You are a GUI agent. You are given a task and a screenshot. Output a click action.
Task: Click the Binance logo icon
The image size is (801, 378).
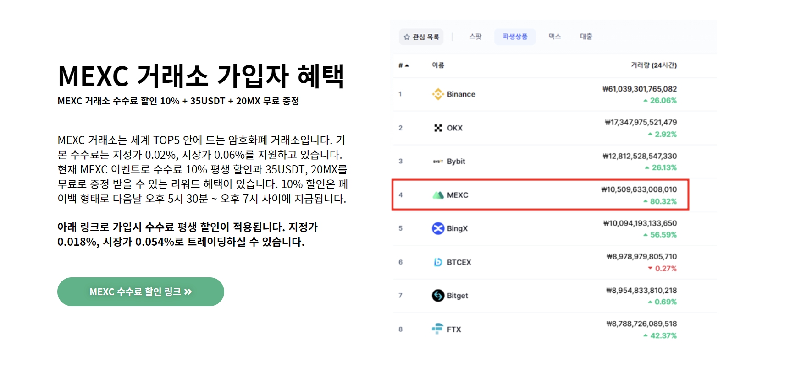tap(438, 94)
